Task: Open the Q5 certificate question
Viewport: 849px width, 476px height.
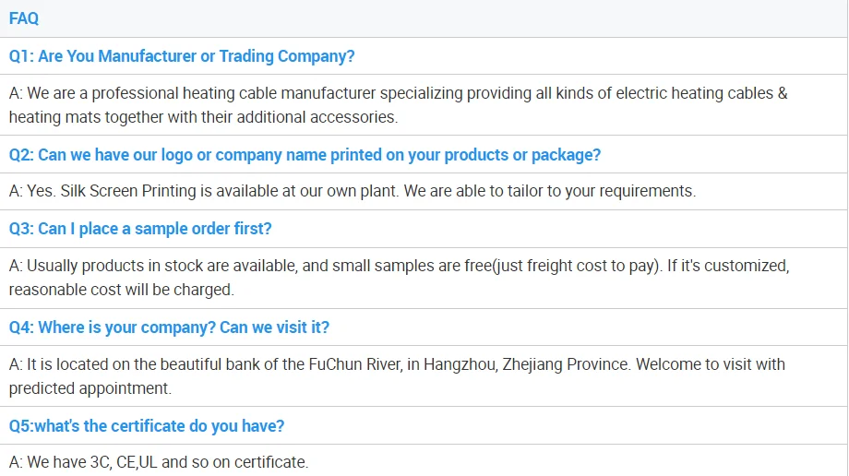Action: [x=147, y=426]
